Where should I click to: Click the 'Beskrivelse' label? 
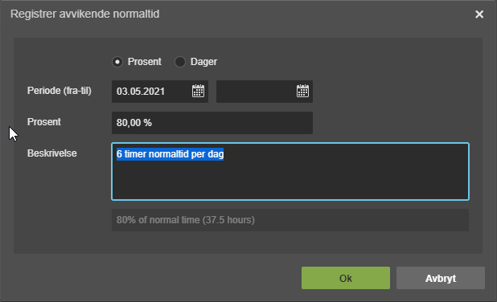coord(52,153)
